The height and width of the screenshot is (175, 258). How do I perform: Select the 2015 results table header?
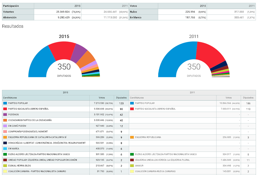[x=65, y=93]
